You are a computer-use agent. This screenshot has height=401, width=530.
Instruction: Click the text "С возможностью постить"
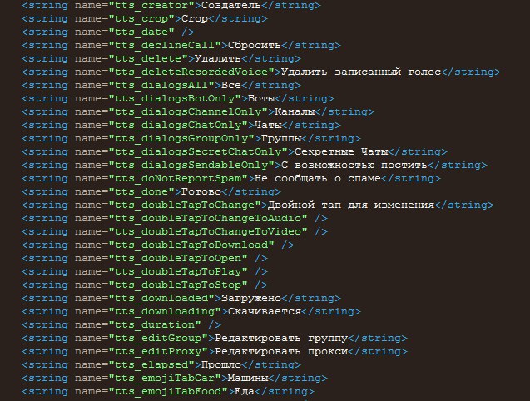tap(354, 166)
